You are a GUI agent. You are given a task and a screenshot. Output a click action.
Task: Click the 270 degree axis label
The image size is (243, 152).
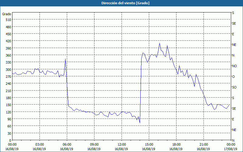point(9,77)
